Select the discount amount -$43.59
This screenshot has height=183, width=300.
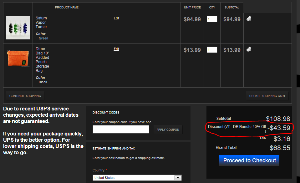[x=279, y=128]
